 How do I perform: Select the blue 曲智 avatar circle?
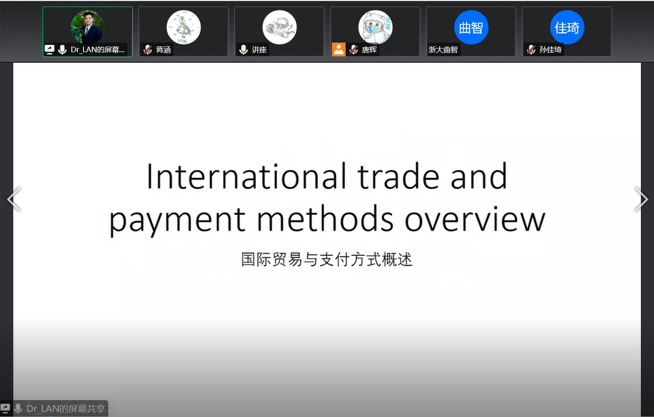tap(471, 27)
